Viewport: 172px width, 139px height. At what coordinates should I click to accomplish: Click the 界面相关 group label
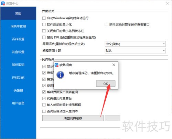click(x=48, y=11)
